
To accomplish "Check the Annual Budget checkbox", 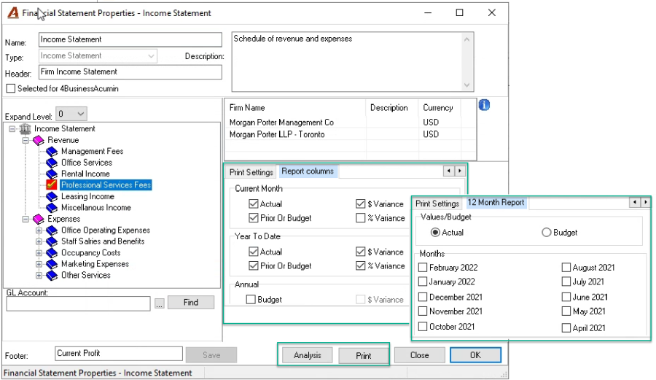I will (x=251, y=300).
